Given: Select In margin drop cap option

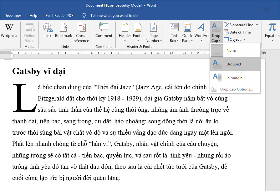Looking at the screenshot, I should click(x=235, y=78).
